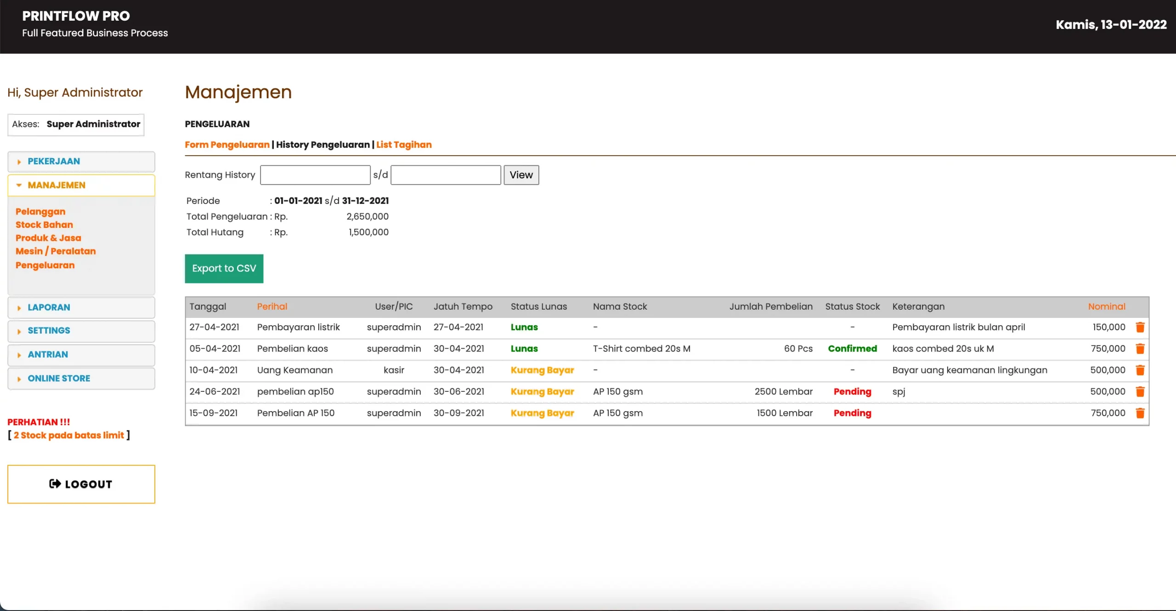Click the Lunas status for Pembayaran listrik
This screenshot has width=1176, height=611.
click(524, 327)
